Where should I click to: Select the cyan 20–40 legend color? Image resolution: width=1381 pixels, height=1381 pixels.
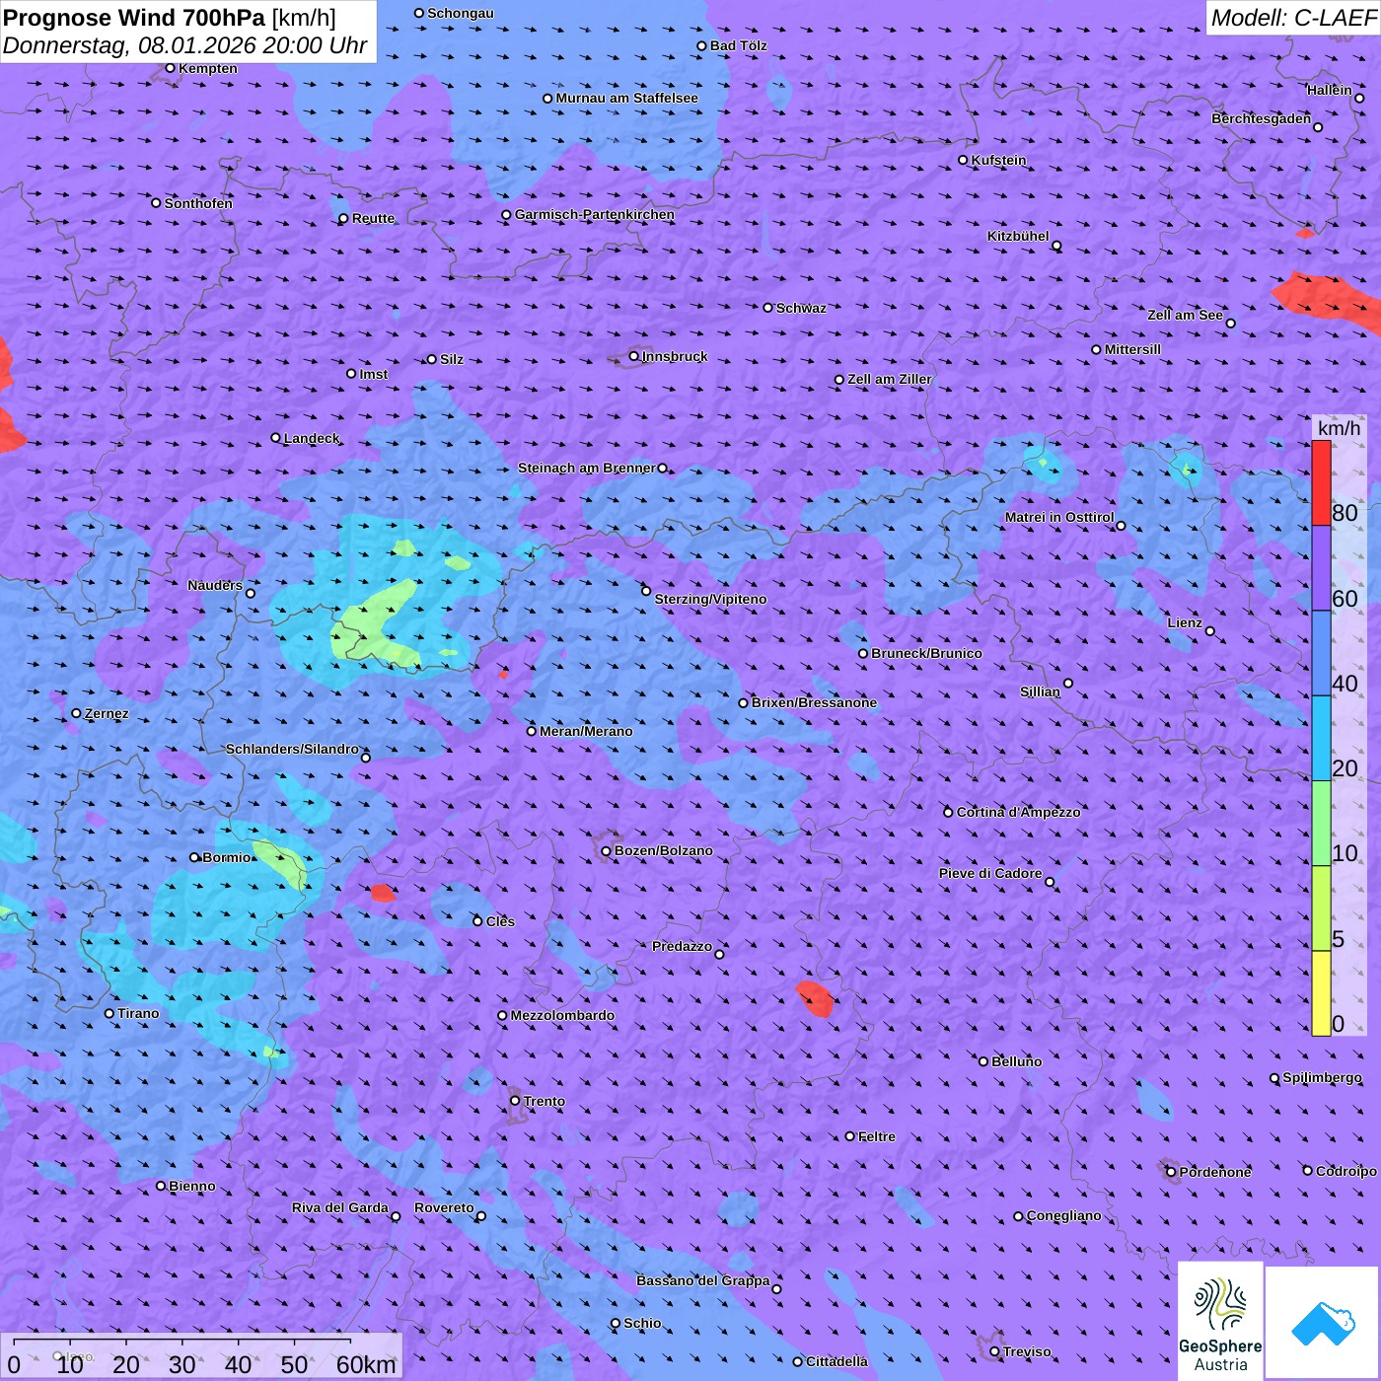point(1321,738)
